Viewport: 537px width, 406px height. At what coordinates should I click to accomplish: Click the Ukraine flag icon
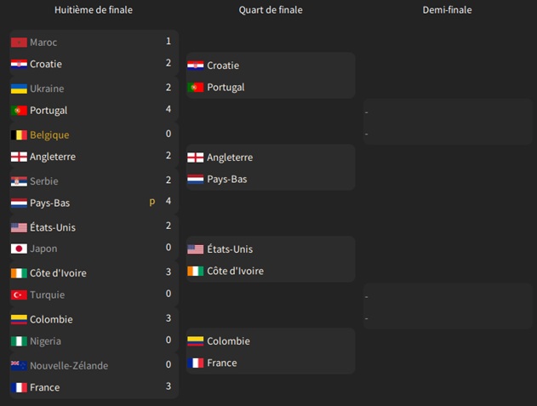click(x=19, y=89)
